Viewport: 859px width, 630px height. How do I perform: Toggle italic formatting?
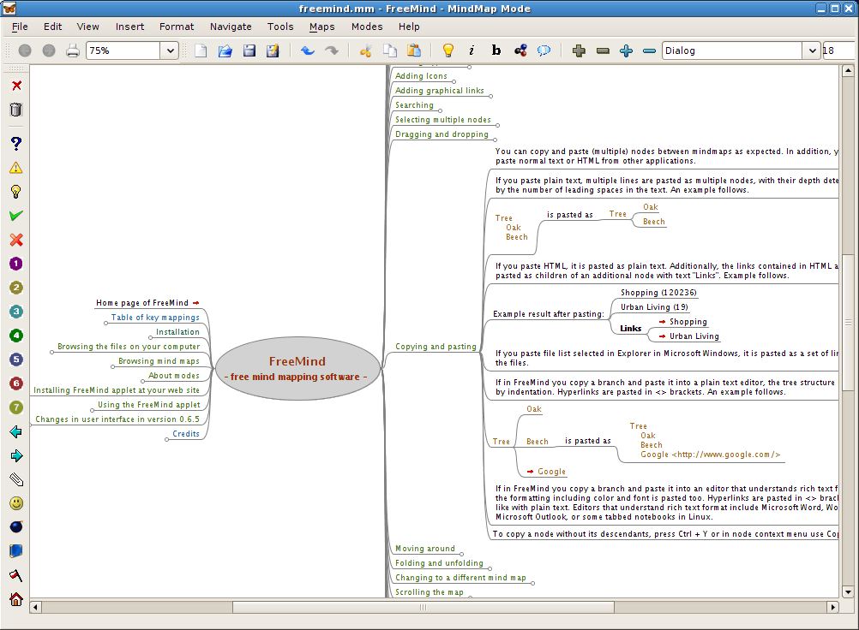coord(472,51)
